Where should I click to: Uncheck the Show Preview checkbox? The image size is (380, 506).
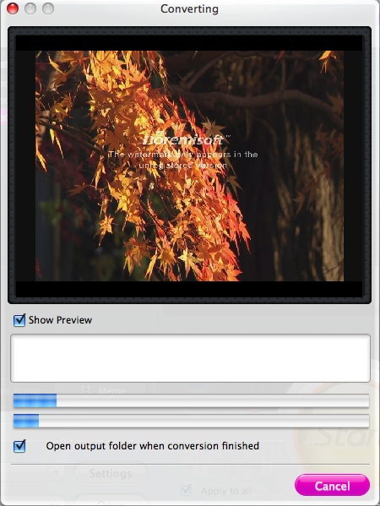[x=19, y=320]
